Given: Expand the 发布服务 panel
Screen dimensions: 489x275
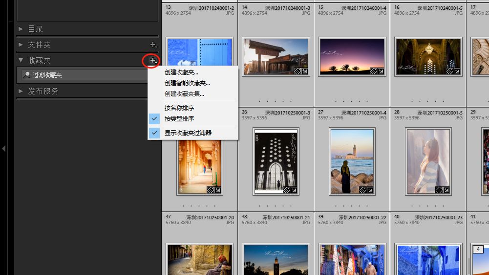Looking at the screenshot, I should click(21, 91).
